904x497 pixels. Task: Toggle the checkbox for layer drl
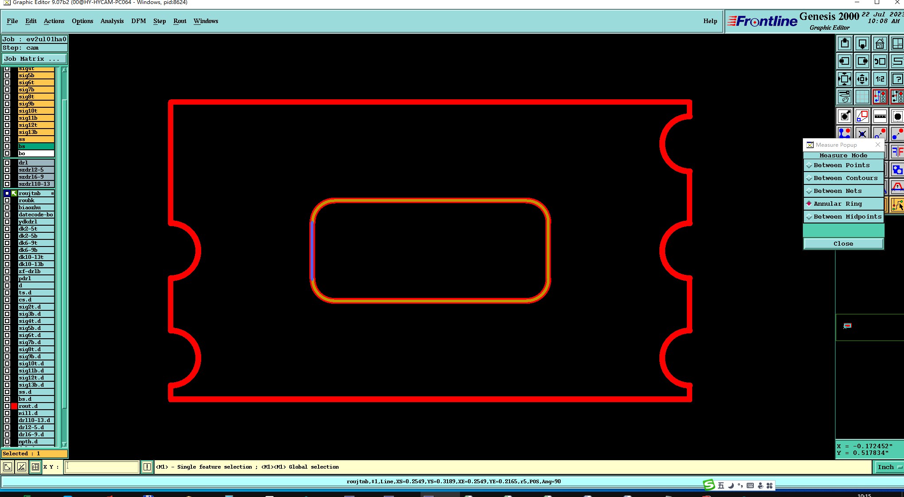click(7, 163)
